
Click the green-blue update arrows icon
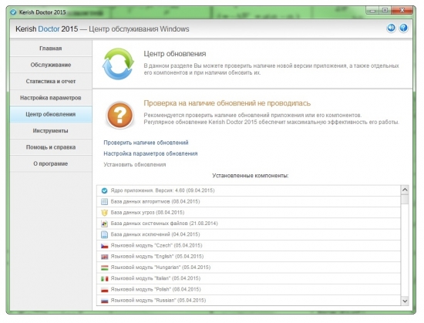click(118, 64)
